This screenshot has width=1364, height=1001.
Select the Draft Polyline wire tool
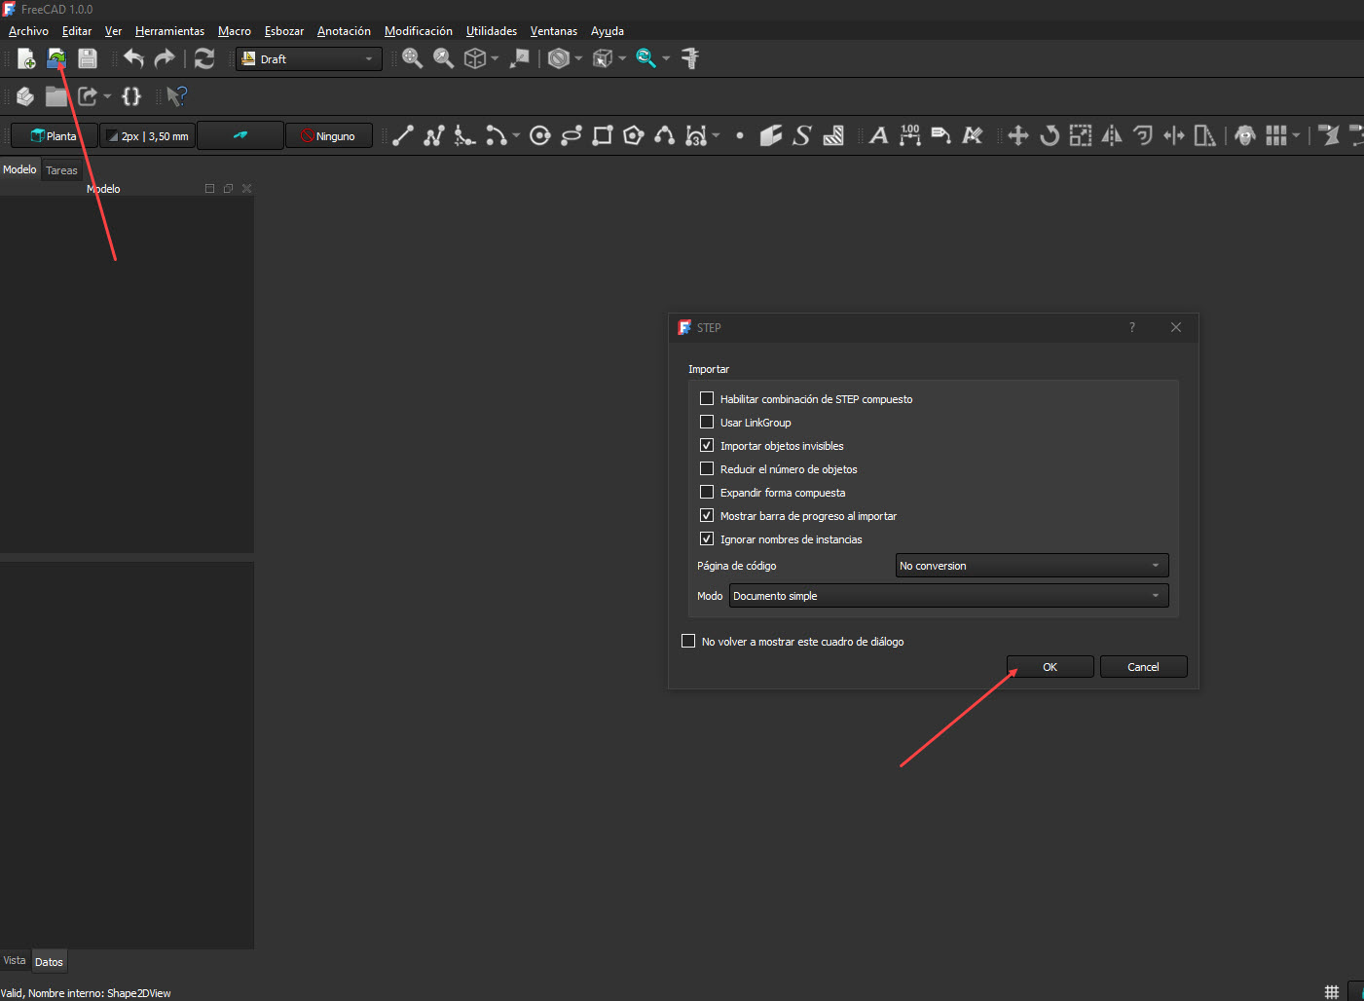[434, 135]
